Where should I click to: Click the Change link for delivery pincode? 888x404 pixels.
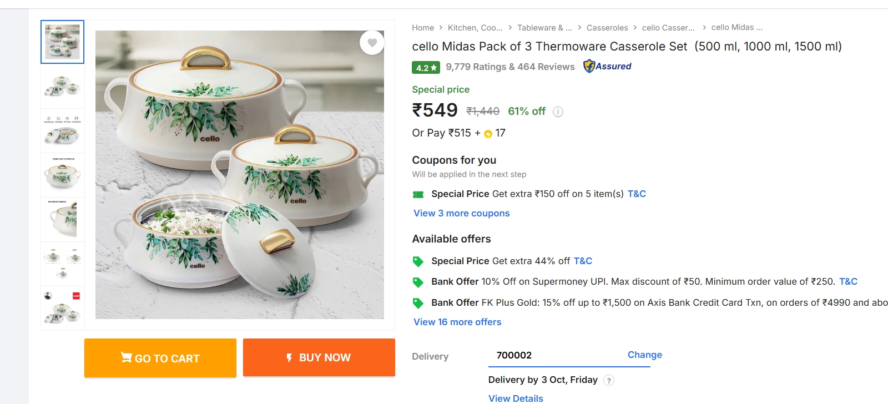(644, 355)
